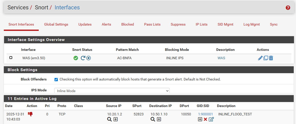
Task: Disable rule 1:900001 with red X icon
Action: pyautogui.click(x=206, y=119)
